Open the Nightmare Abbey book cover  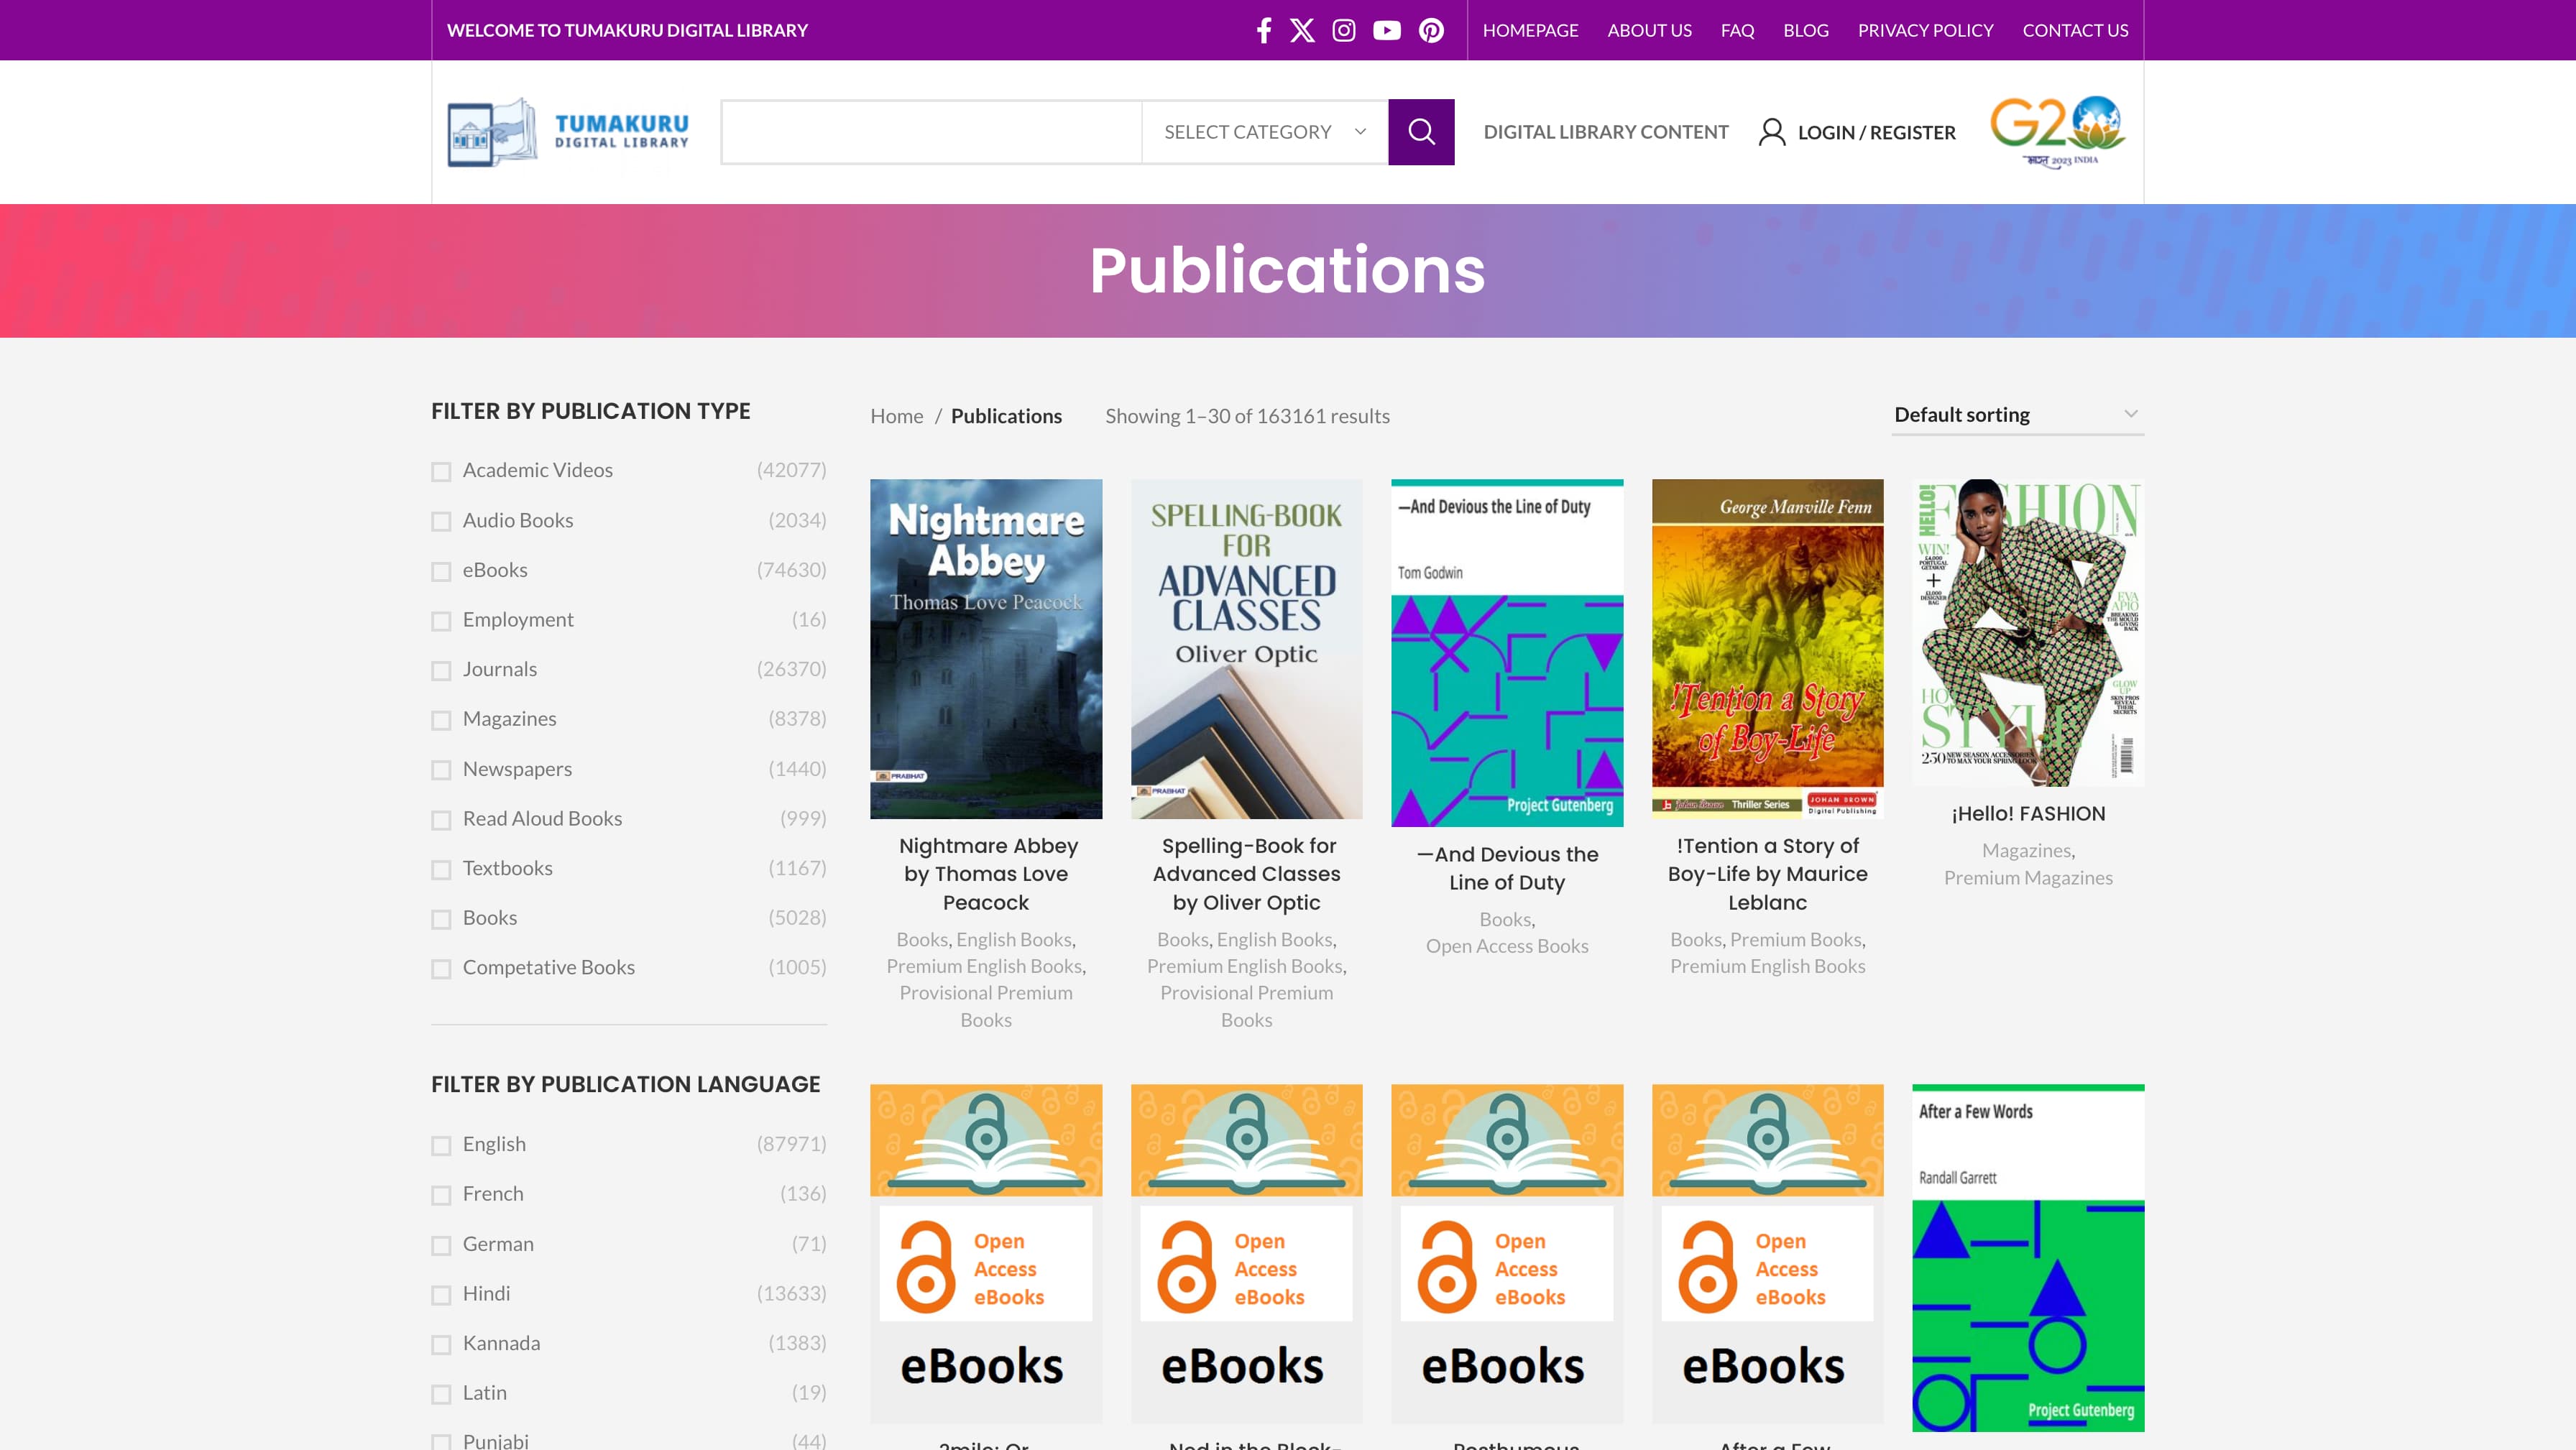coord(985,647)
